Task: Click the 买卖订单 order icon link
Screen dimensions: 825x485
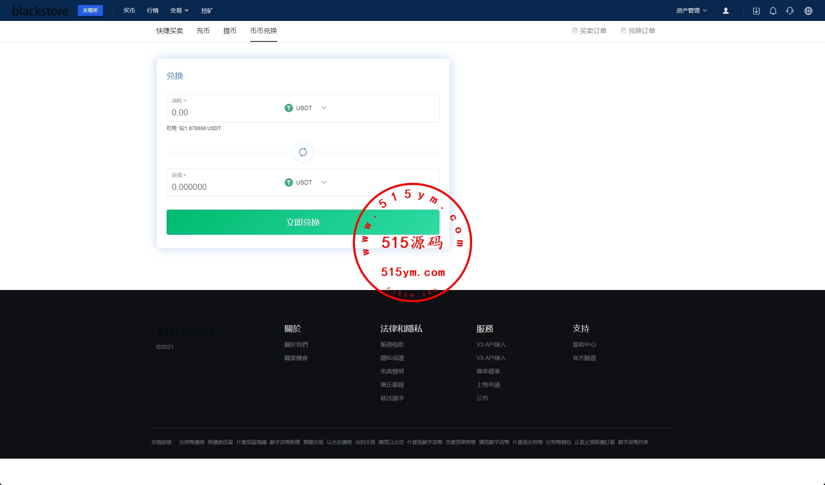Action: (589, 31)
